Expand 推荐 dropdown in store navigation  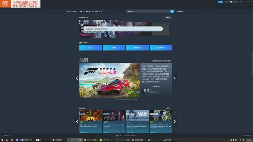click(x=75, y=11)
